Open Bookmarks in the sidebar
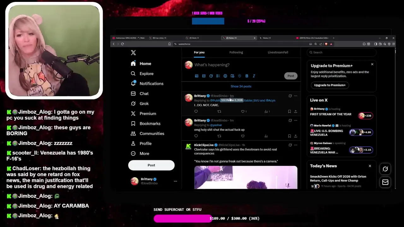This screenshot has width=404, height=227. pyautogui.click(x=146, y=124)
